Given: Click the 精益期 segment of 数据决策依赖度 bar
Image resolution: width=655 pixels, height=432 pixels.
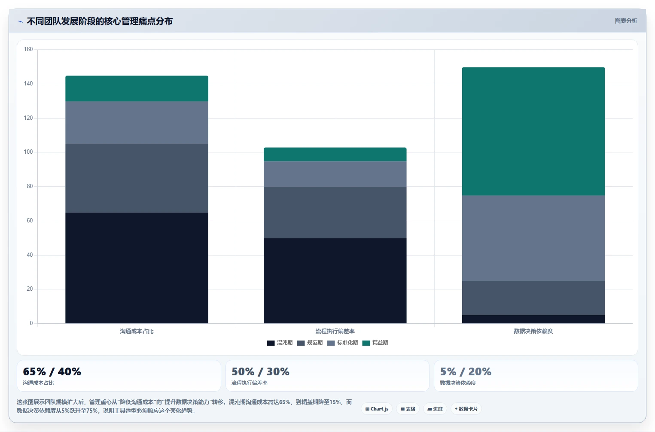Looking at the screenshot, I should click(533, 131).
